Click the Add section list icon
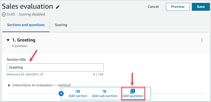Screen dimensions: 211x102 78,91
